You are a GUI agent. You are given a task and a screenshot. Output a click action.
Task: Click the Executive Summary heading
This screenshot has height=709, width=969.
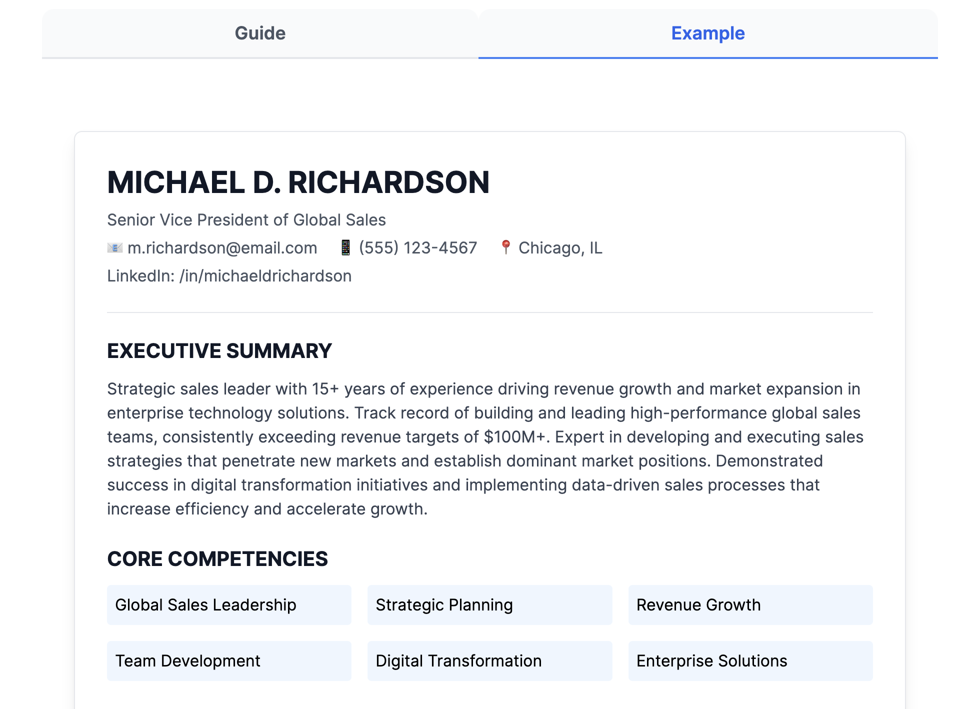[219, 351]
